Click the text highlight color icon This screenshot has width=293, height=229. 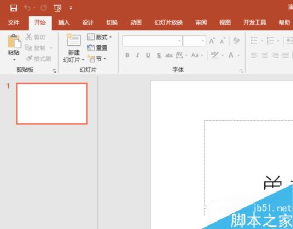pos(214,55)
